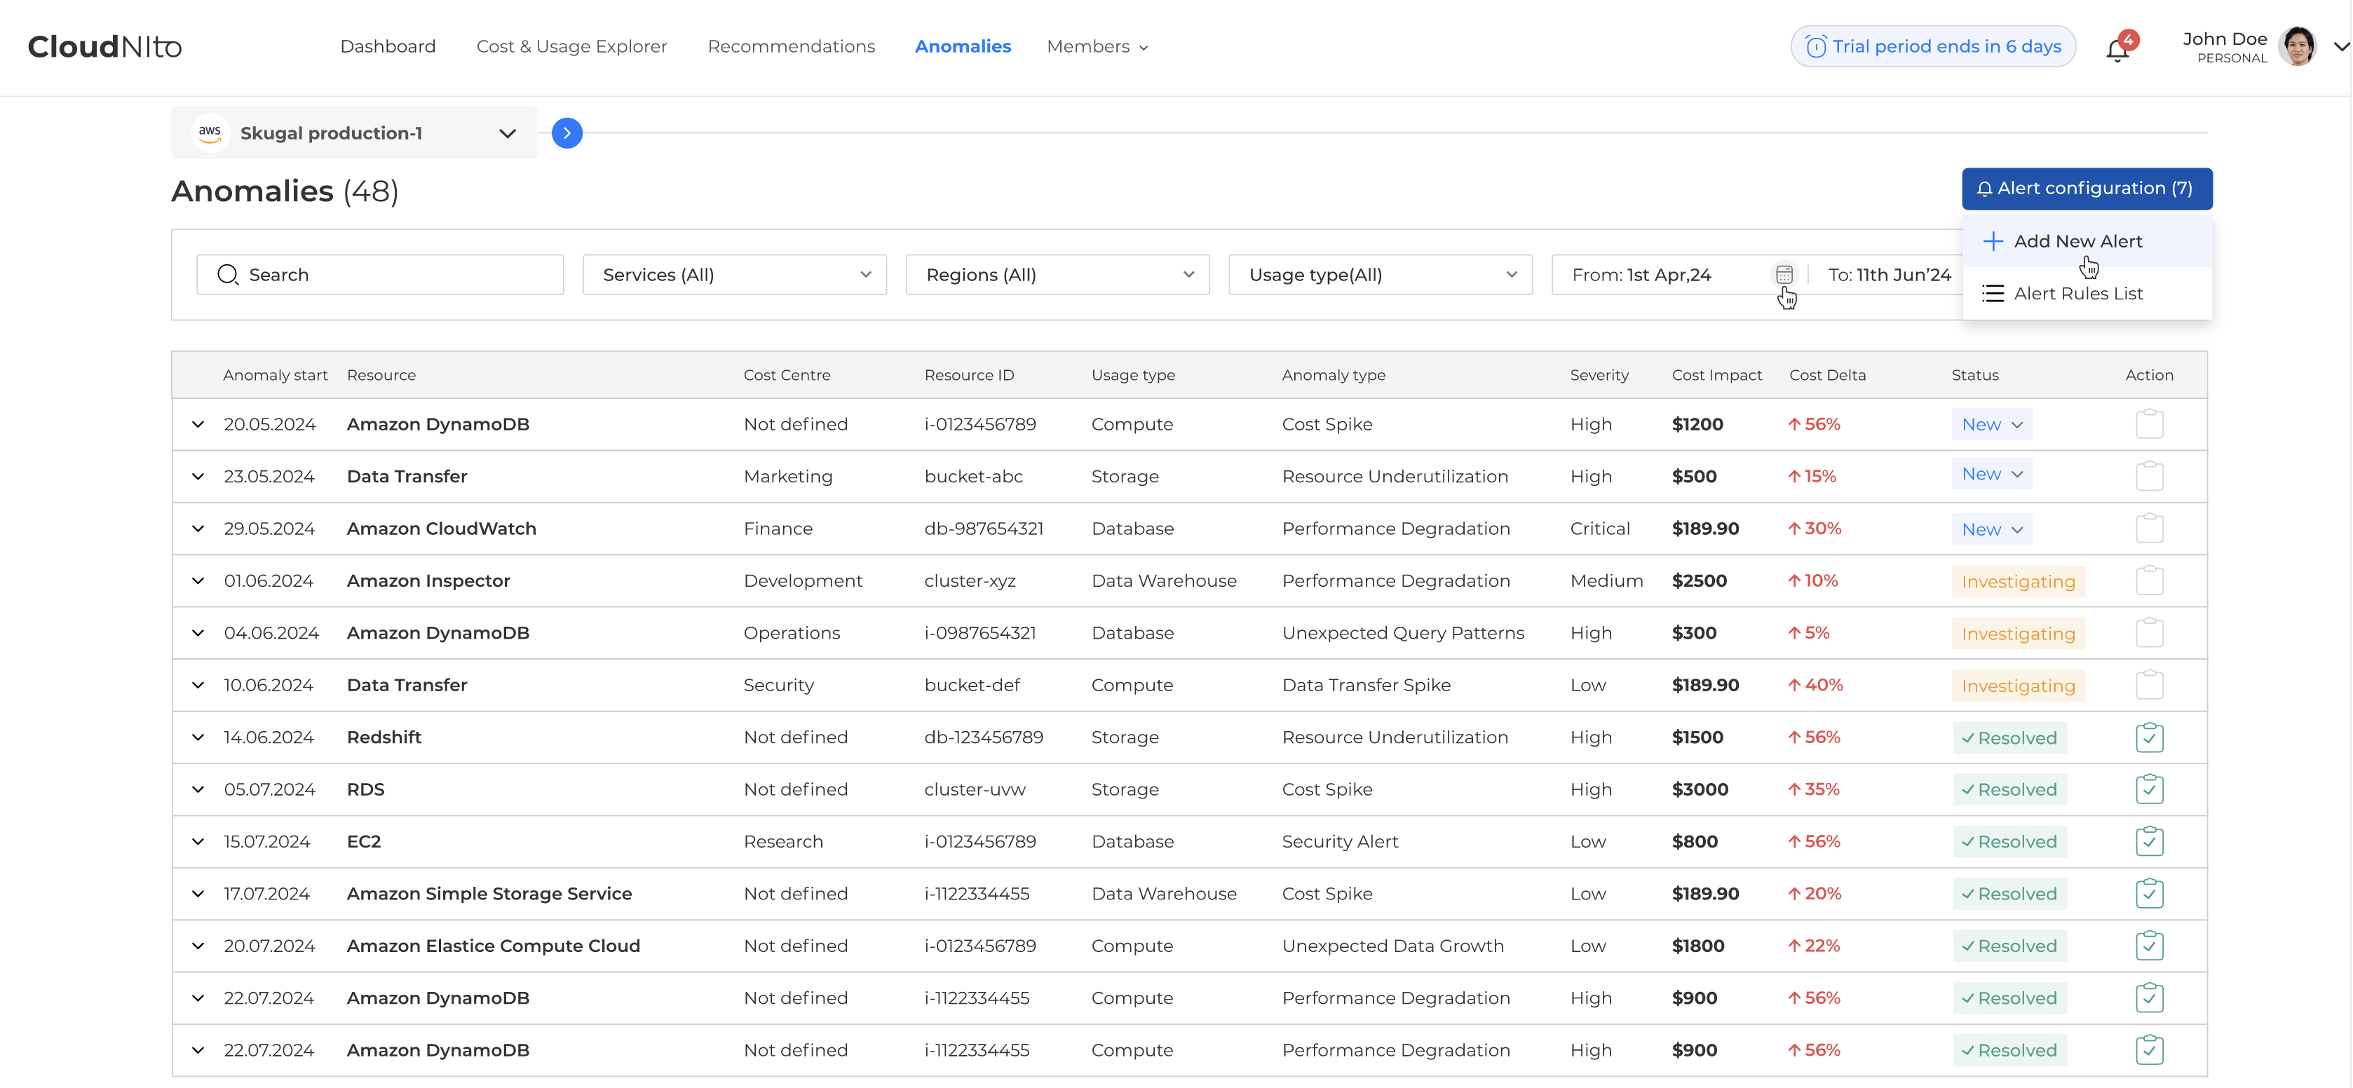Select Add New Alert menu item
Viewport: 2353px width, 1088px height.
[x=2077, y=241]
